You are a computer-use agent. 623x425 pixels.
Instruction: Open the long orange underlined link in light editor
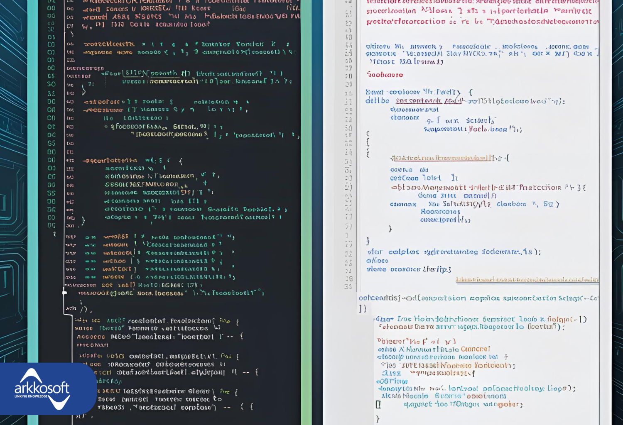pos(527,280)
